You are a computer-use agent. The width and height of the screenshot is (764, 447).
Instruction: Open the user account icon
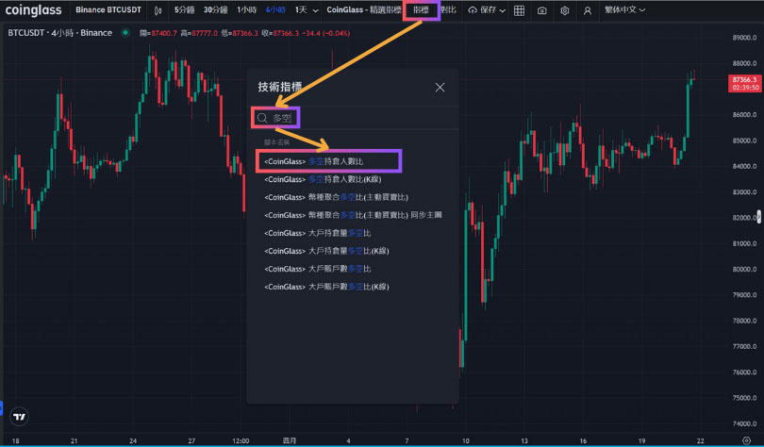pyautogui.click(x=588, y=10)
